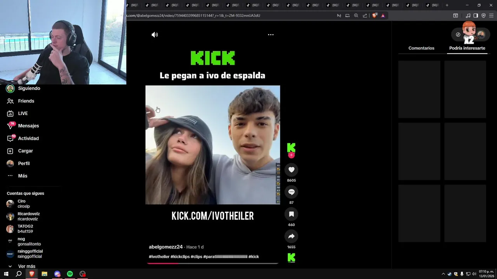Show hidden system tray icons
497x279 pixels.
[x=443, y=274]
